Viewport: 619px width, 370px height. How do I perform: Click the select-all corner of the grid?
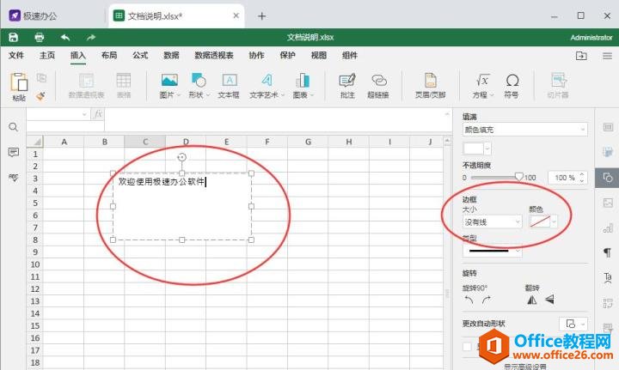tap(34, 142)
